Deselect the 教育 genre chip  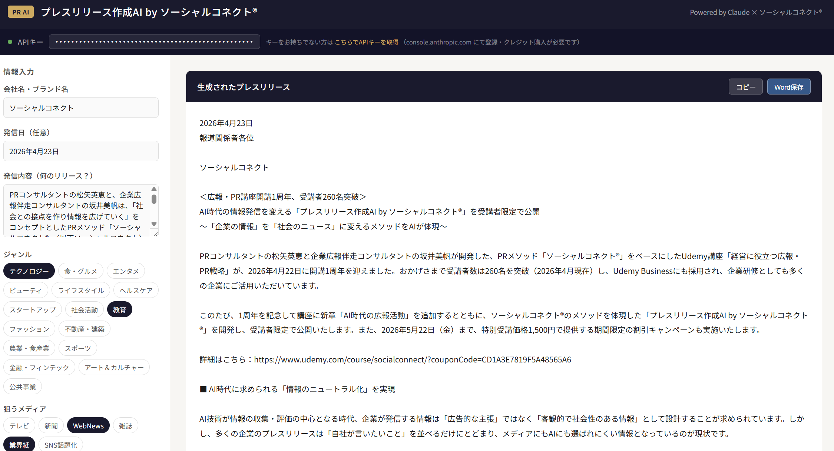point(119,310)
